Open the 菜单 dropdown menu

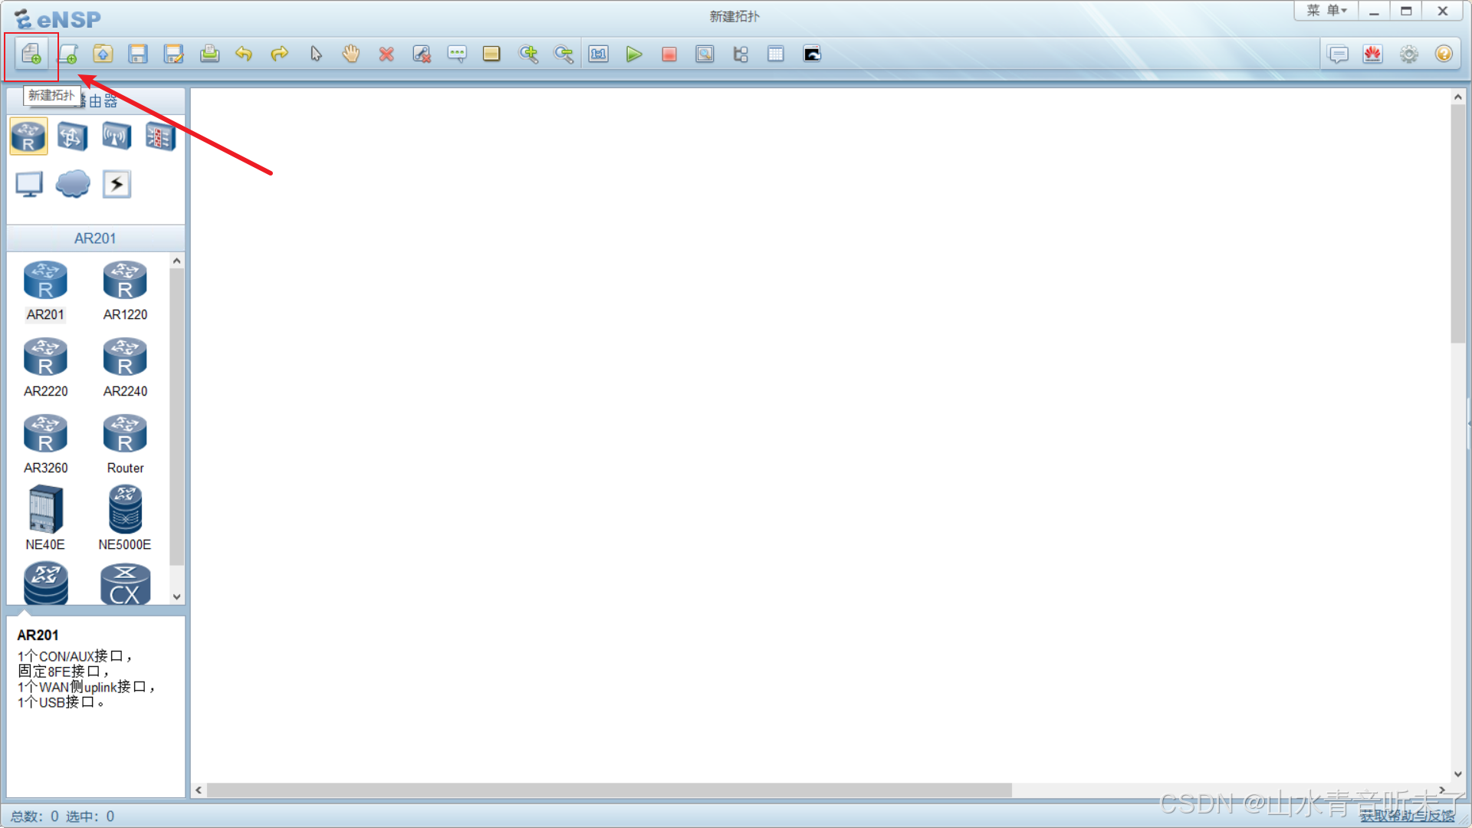[1326, 11]
